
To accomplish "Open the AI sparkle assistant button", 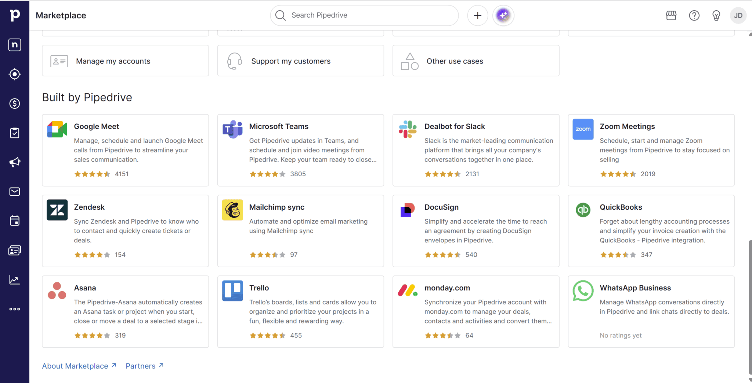I will [x=503, y=15].
